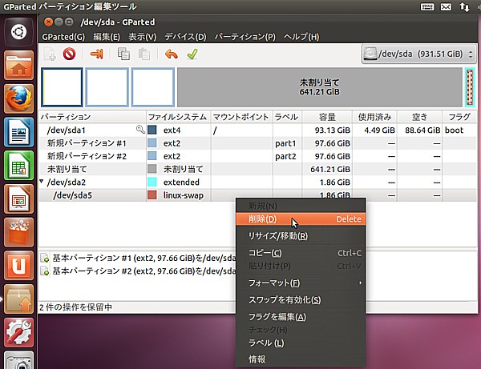Launch LibreOffice Impress from the launcher
Screen dimensions: 481x369
[18, 199]
